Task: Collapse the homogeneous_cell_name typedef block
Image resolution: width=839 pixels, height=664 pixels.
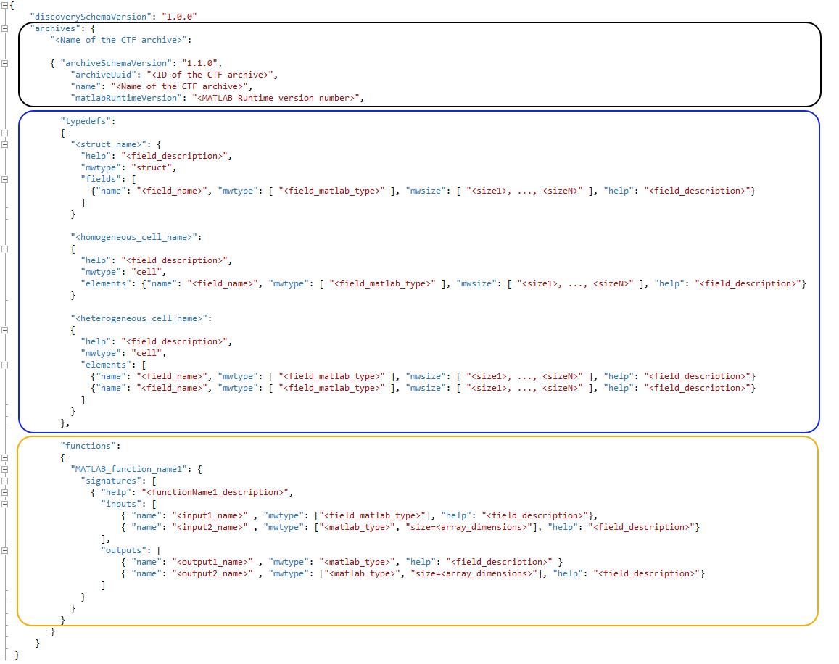Action: point(4,249)
